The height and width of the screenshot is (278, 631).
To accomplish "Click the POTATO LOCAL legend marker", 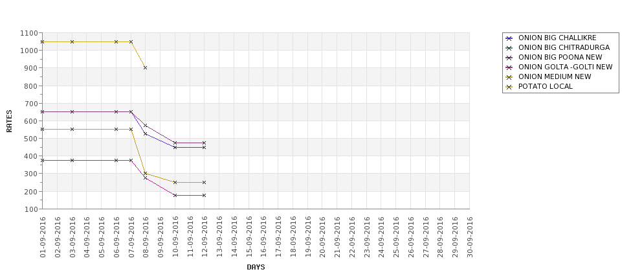I will tap(509, 87).
